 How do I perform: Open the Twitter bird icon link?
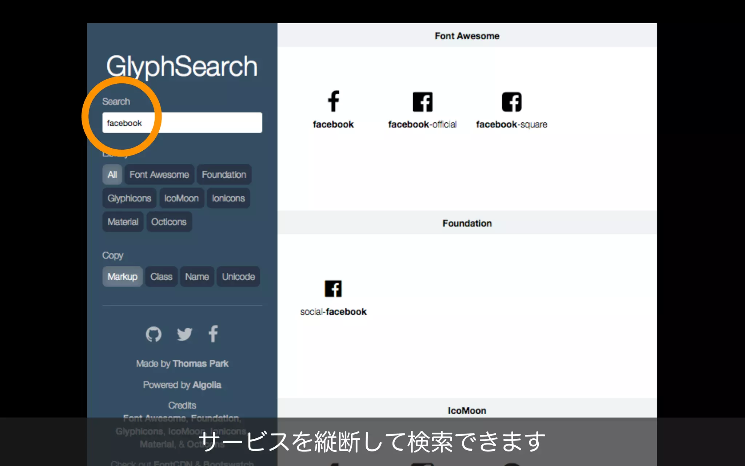[x=184, y=334]
